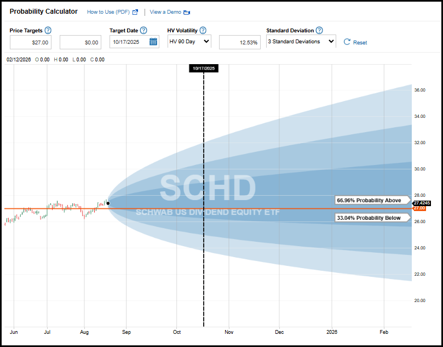This screenshot has height=347, width=443.
Task: Click the empty $0.00 price target field
Action: (x=80, y=42)
